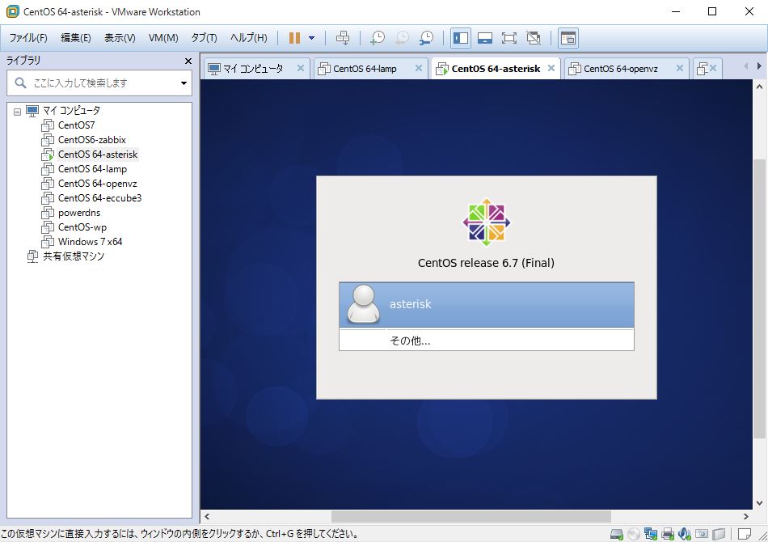Switch to the CentOS 64-openvz tab
This screenshot has width=768, height=542.
(x=620, y=69)
